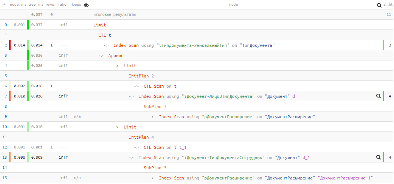Select the "CTE t" node
The width and height of the screenshot is (394, 184).
click(x=105, y=35)
